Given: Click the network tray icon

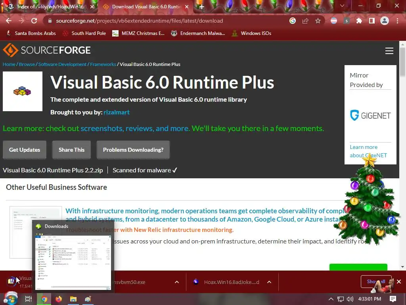Looking at the screenshot, I should pyautogui.click(x=341, y=299).
